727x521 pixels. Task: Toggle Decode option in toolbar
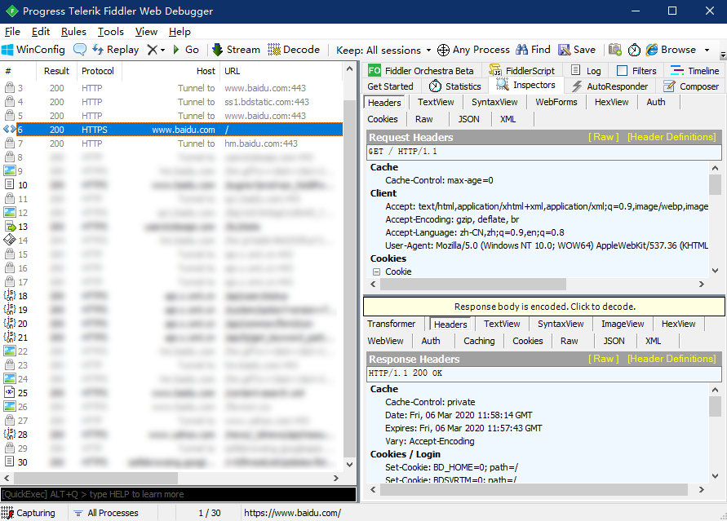pos(294,50)
